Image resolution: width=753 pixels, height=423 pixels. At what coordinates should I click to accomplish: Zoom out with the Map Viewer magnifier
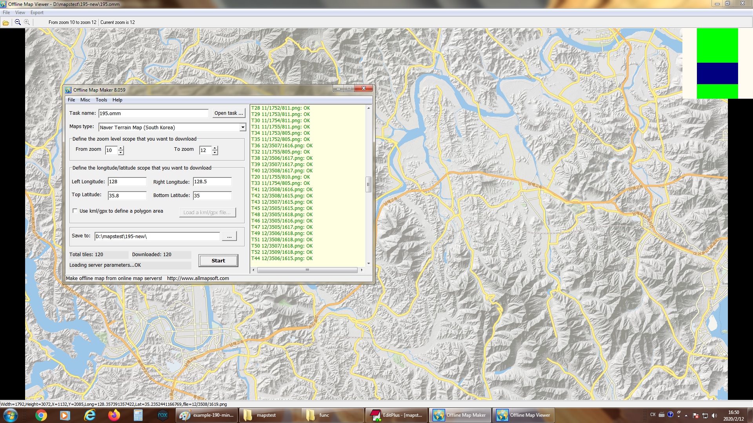coord(18,22)
